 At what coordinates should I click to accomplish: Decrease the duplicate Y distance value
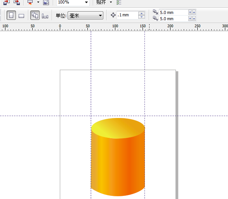pyautogui.click(x=190, y=19)
